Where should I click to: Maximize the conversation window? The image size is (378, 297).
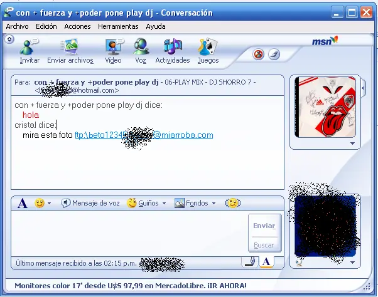[x=352, y=13]
